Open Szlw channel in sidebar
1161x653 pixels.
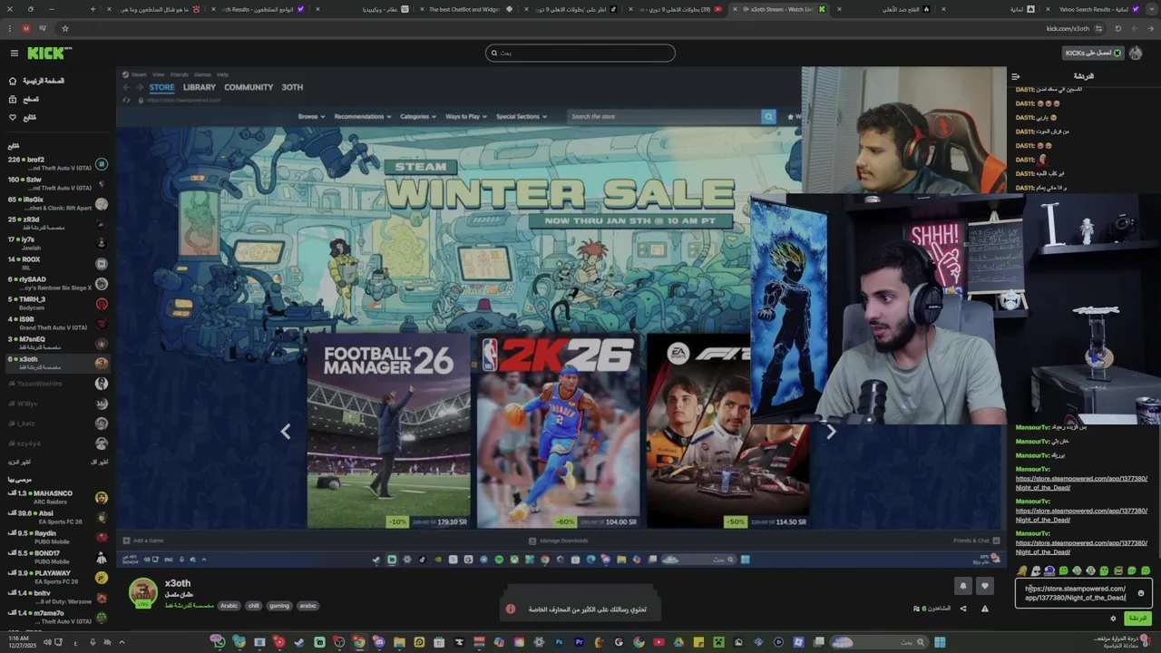pyautogui.click(x=58, y=184)
